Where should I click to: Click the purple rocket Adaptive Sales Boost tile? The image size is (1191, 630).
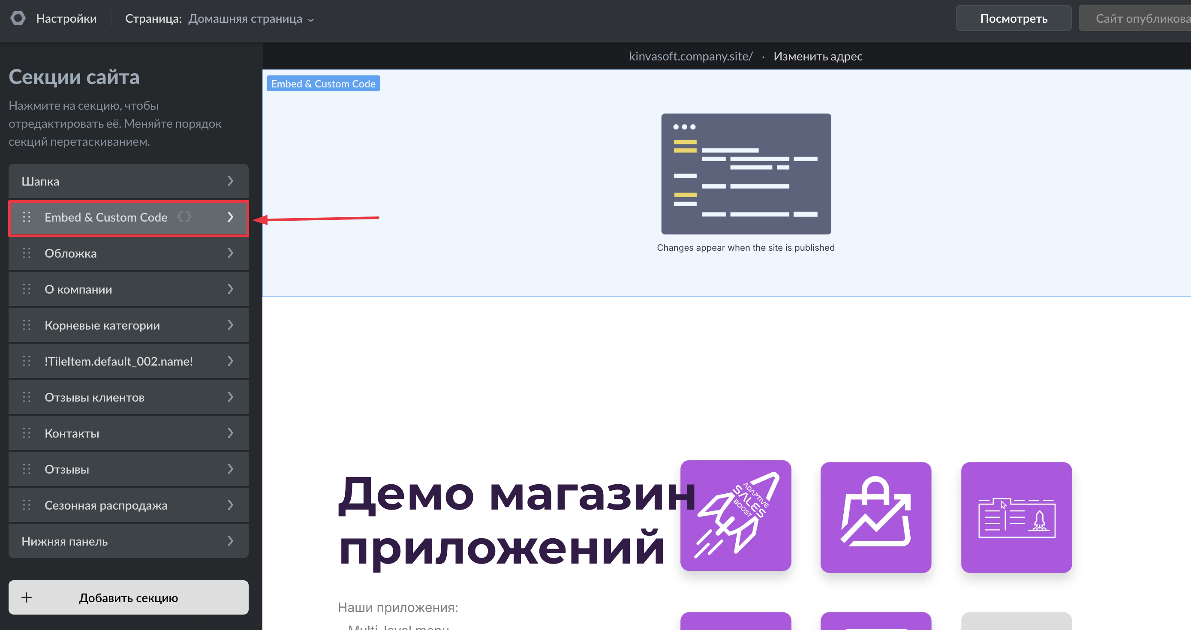tap(736, 516)
